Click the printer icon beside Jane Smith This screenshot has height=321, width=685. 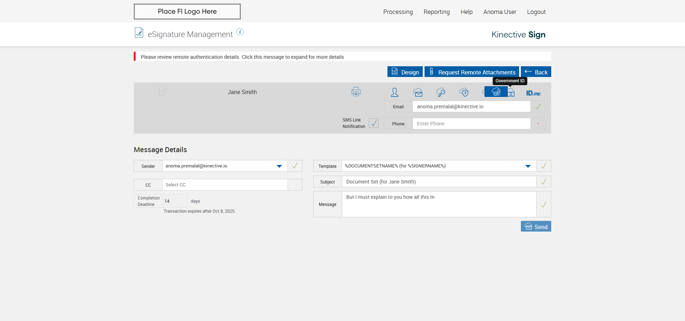(356, 92)
